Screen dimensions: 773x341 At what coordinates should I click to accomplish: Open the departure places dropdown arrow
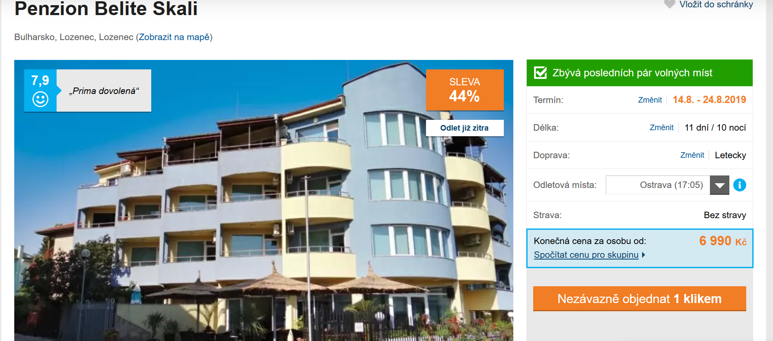[x=719, y=185]
